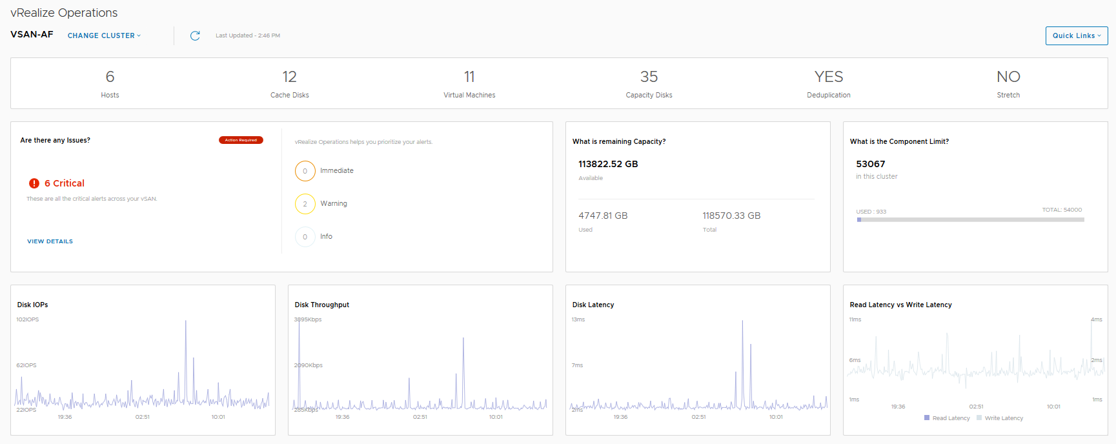This screenshot has height=444, width=1116.
Task: Click the Write Latency legend label
Action: pos(1004,418)
